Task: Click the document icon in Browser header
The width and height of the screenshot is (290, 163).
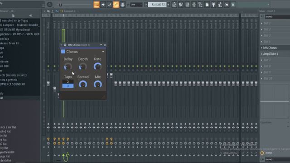Action: point(13,16)
